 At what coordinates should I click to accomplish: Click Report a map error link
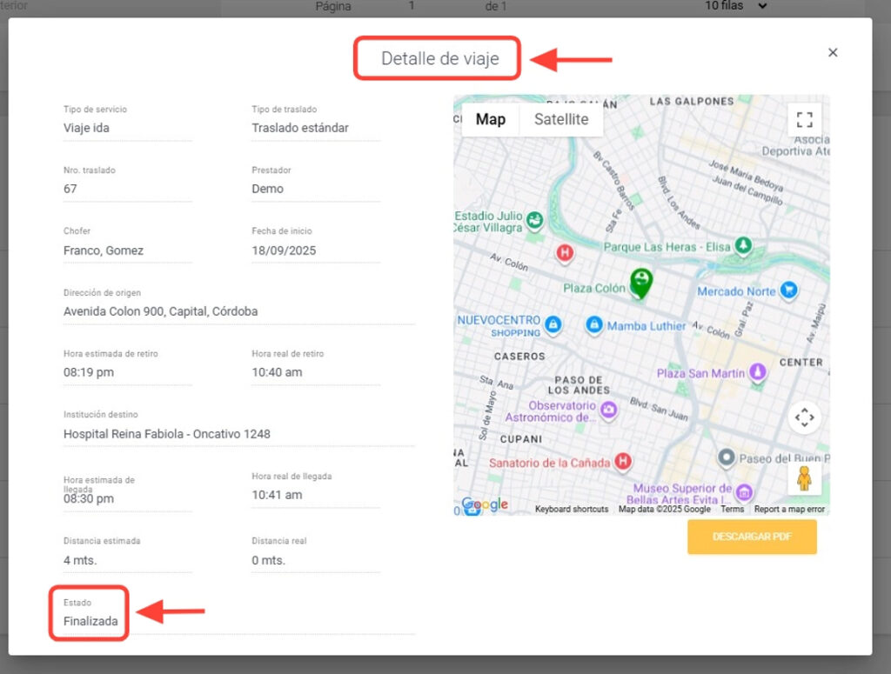pyautogui.click(x=789, y=509)
